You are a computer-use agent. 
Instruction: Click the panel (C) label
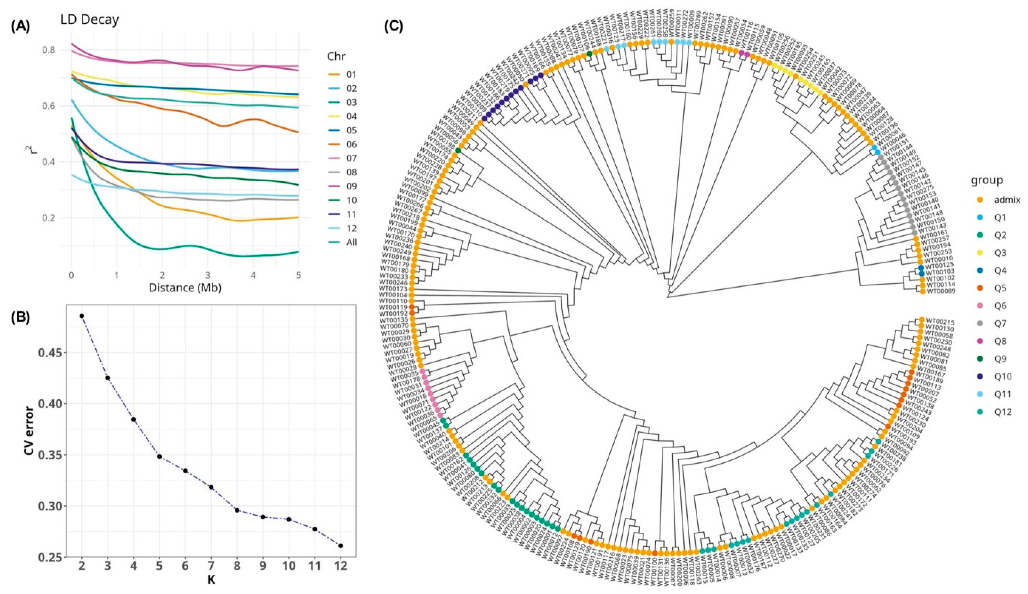pos(393,27)
